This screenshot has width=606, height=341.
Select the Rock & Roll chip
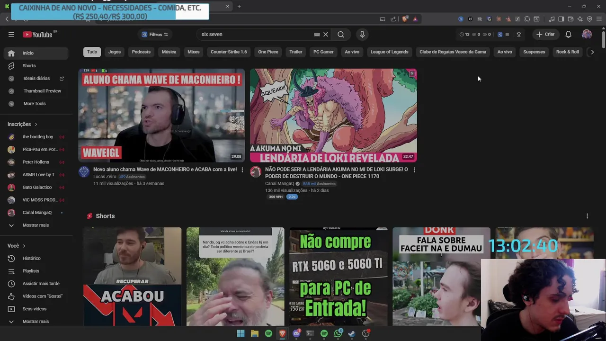tap(568, 52)
